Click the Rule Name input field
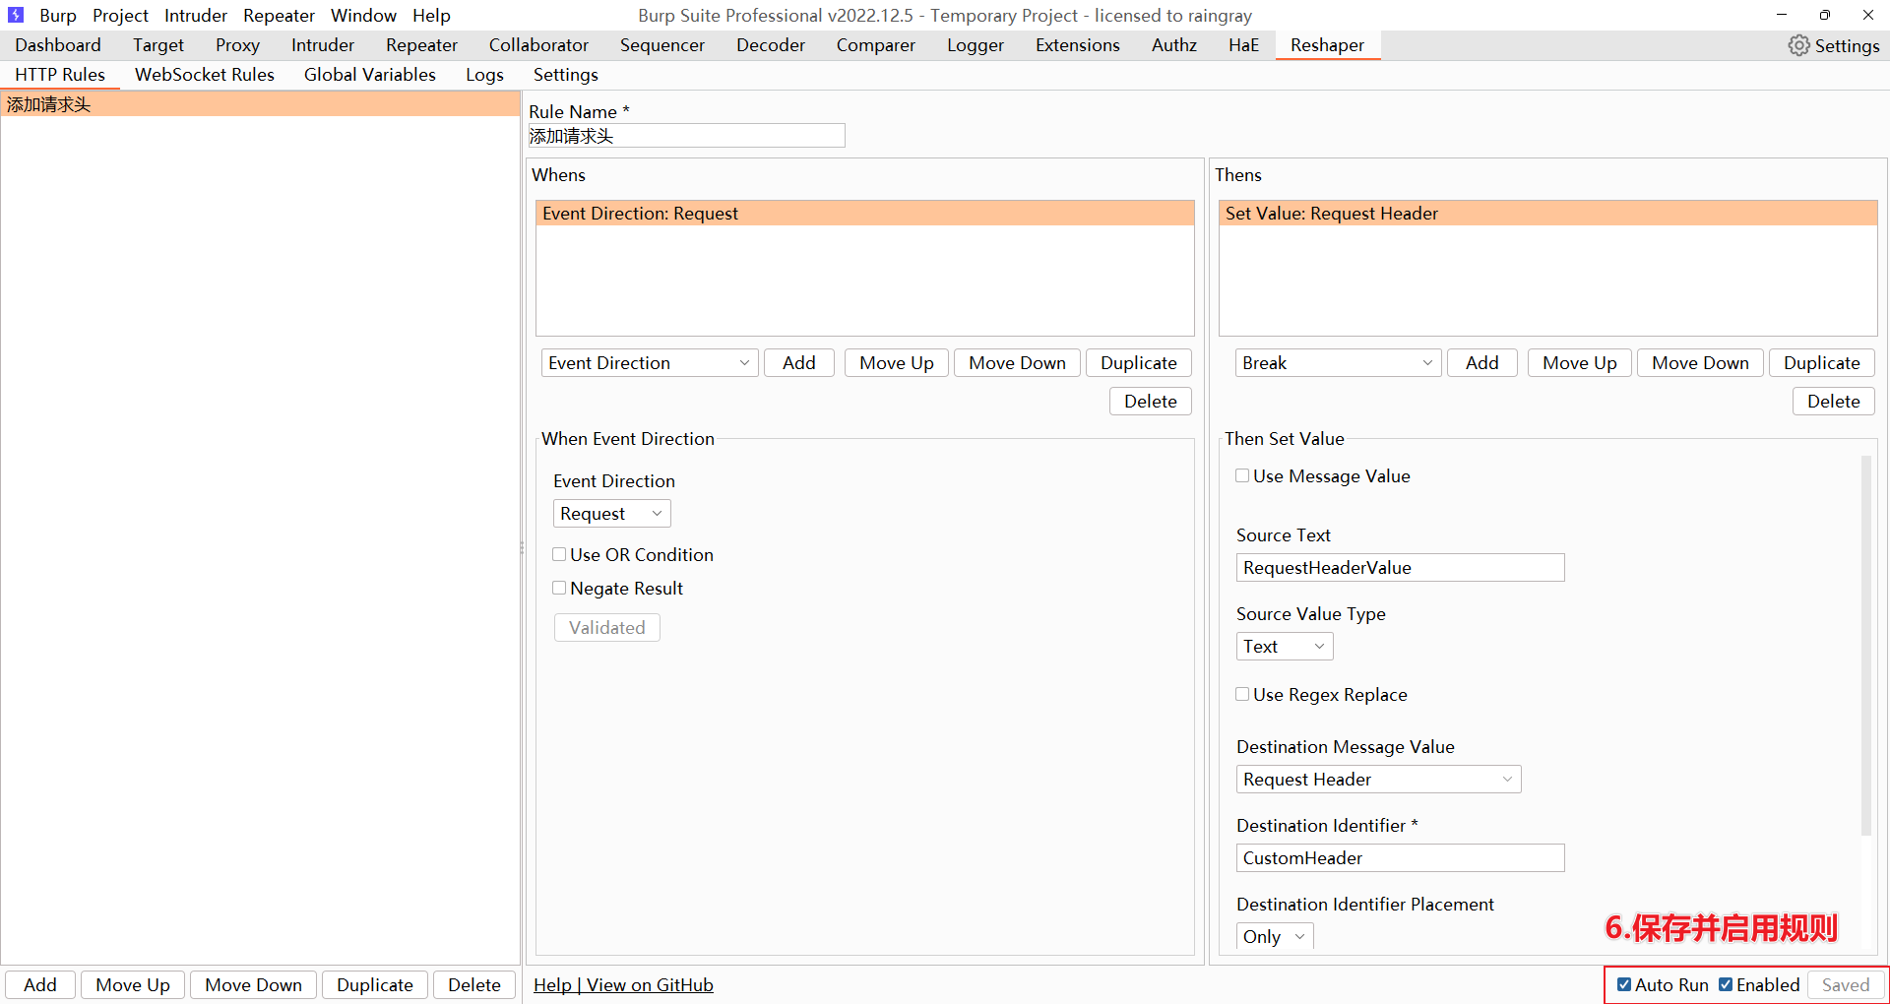This screenshot has width=1890, height=1004. click(686, 136)
